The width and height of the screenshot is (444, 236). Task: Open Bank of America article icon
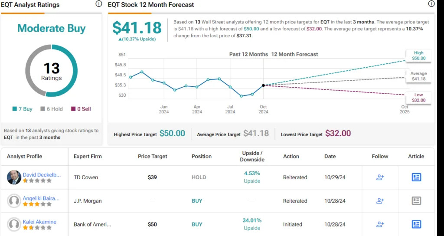(416, 224)
